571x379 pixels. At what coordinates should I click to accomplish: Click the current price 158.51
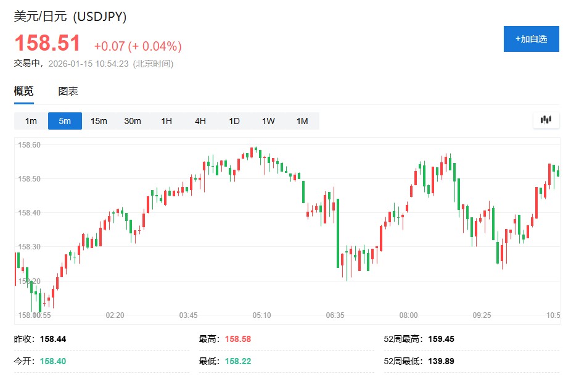click(47, 44)
